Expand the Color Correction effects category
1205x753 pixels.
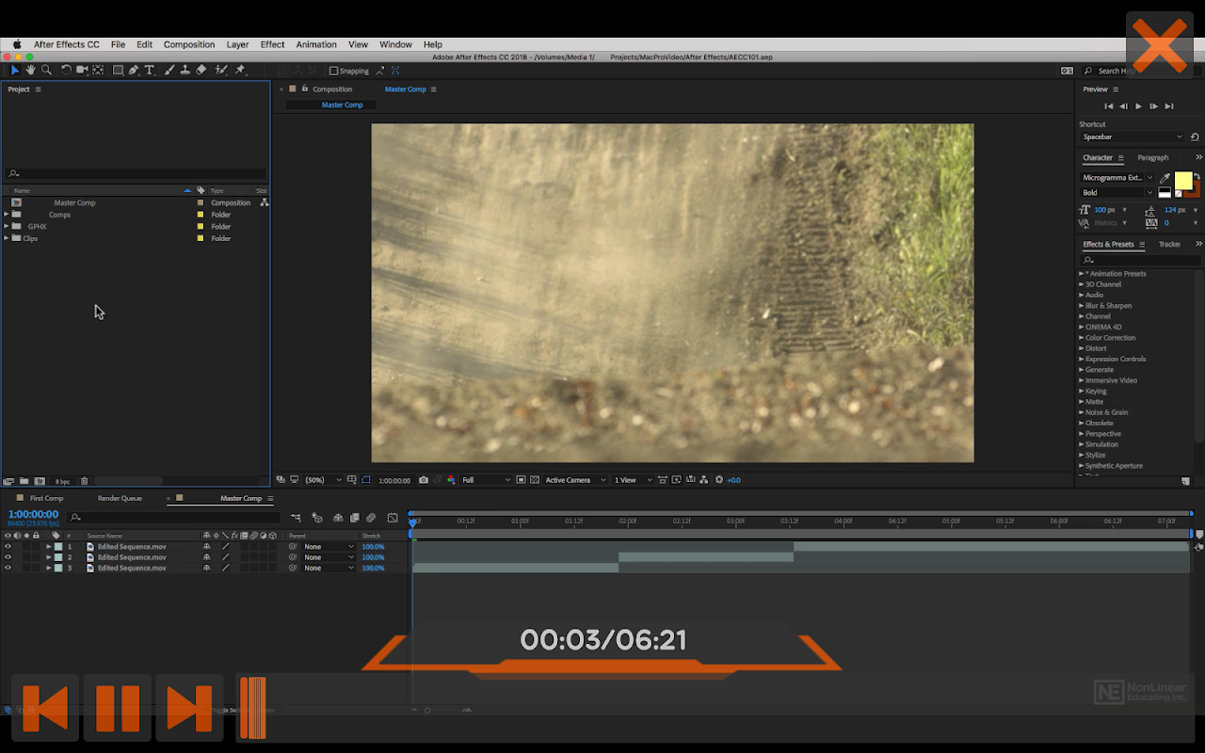coord(1081,338)
